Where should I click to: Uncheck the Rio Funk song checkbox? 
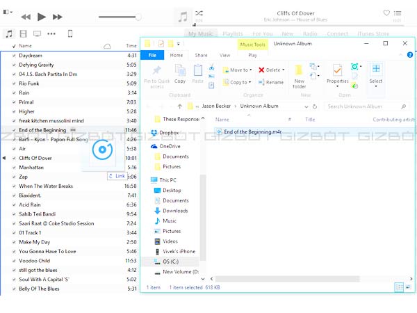coord(13,83)
